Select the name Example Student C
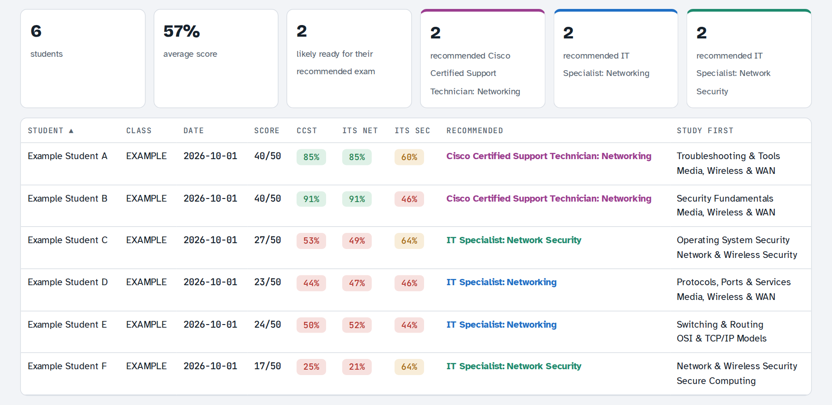This screenshot has height=405, width=832. (68, 240)
